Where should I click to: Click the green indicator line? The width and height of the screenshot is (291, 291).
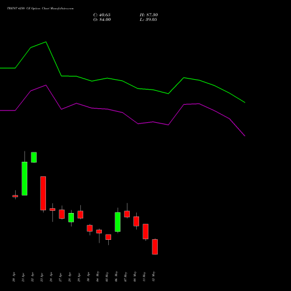click(122, 81)
